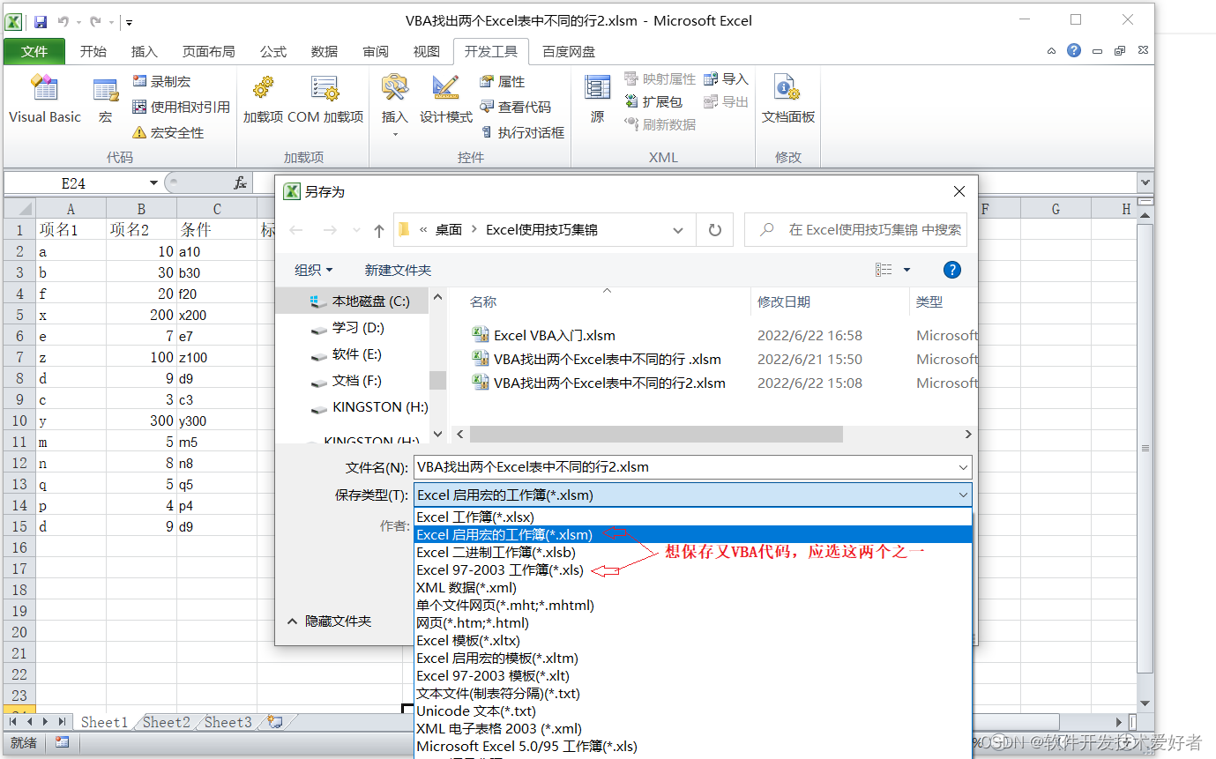The image size is (1216, 759).
Task: Select 学习 (D:) drive
Action: [347, 328]
